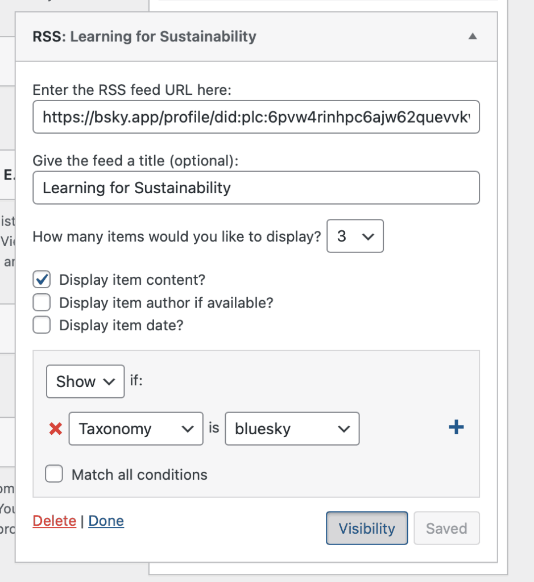Add a new visibility condition with plus icon
The width and height of the screenshot is (534, 582).
[x=456, y=428]
